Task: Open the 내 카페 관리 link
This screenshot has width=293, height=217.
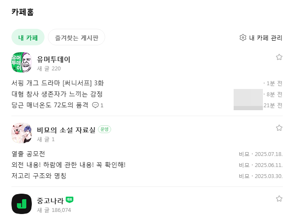Action: tap(265, 38)
